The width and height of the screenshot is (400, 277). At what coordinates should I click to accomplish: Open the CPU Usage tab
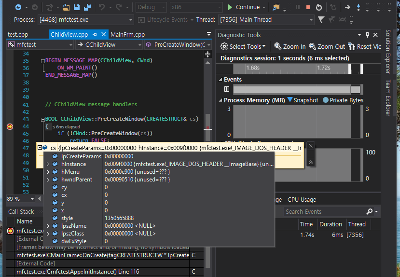click(302, 200)
